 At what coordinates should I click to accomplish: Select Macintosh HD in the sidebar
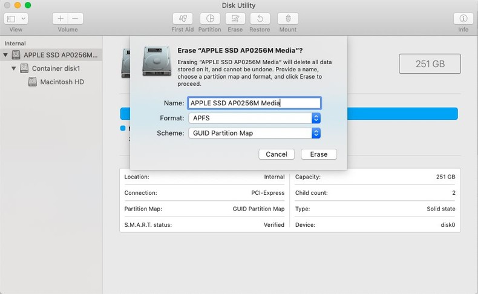point(62,82)
